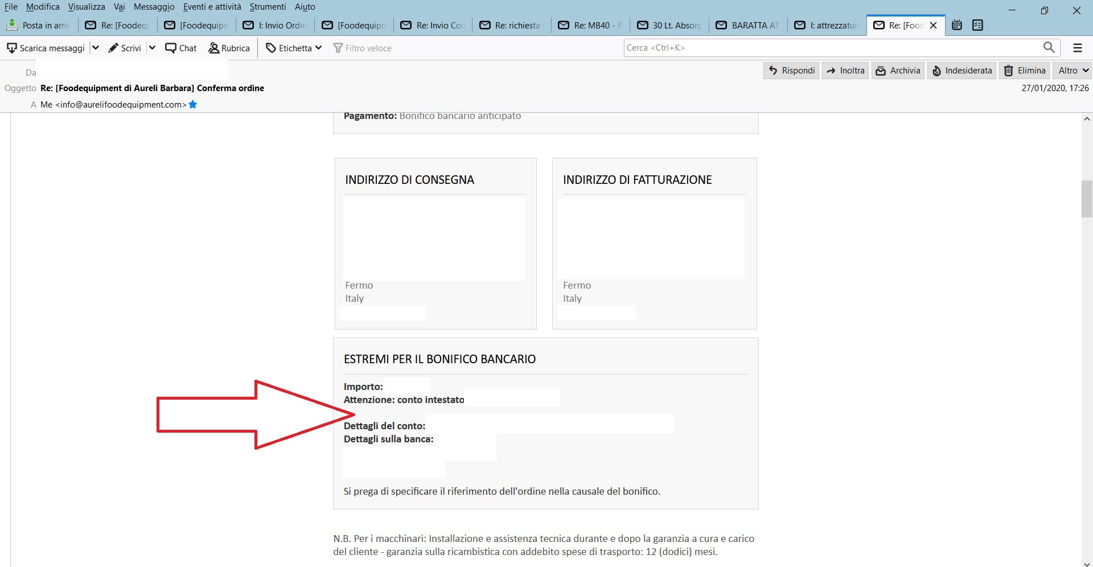This screenshot has height=567, width=1093.
Task: Click the message vertical scrollbar thumb
Action: [1087, 199]
